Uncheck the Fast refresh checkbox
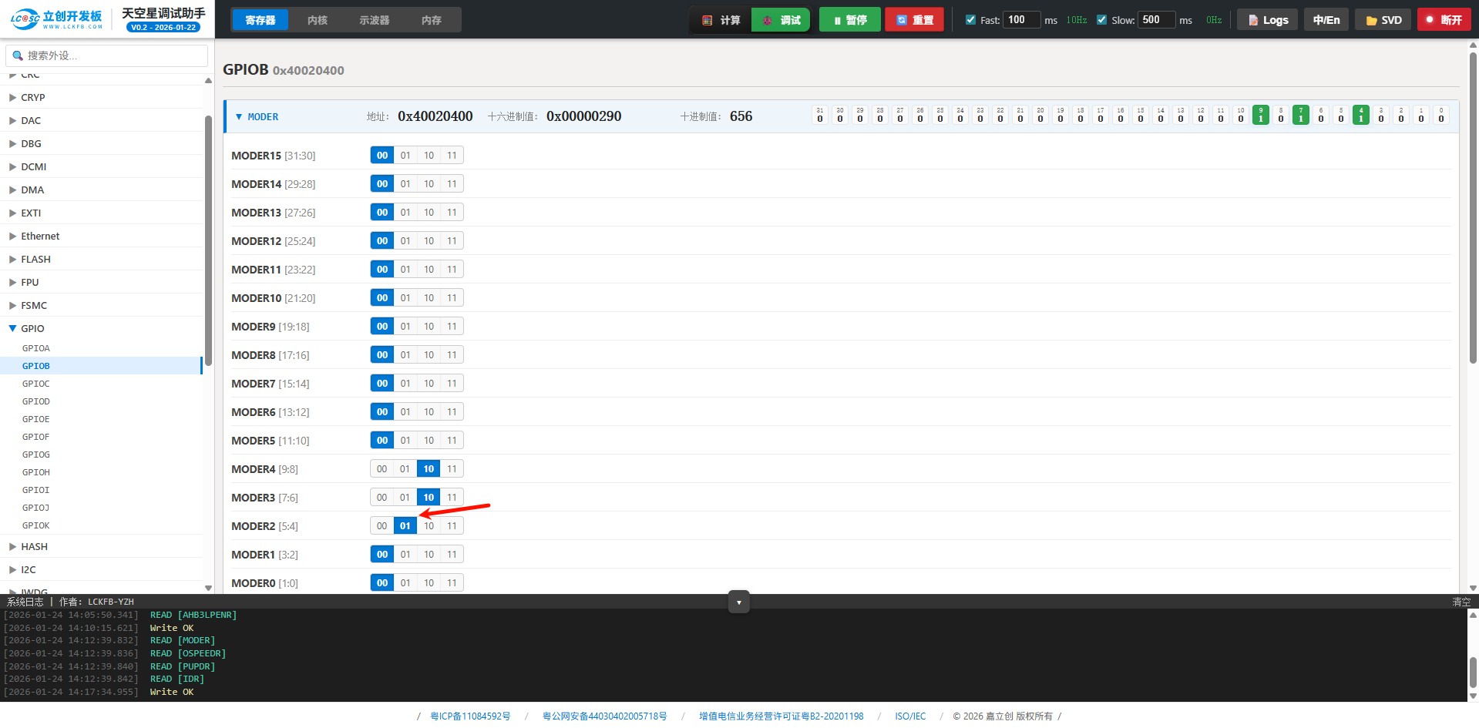The image size is (1479, 728). (970, 20)
